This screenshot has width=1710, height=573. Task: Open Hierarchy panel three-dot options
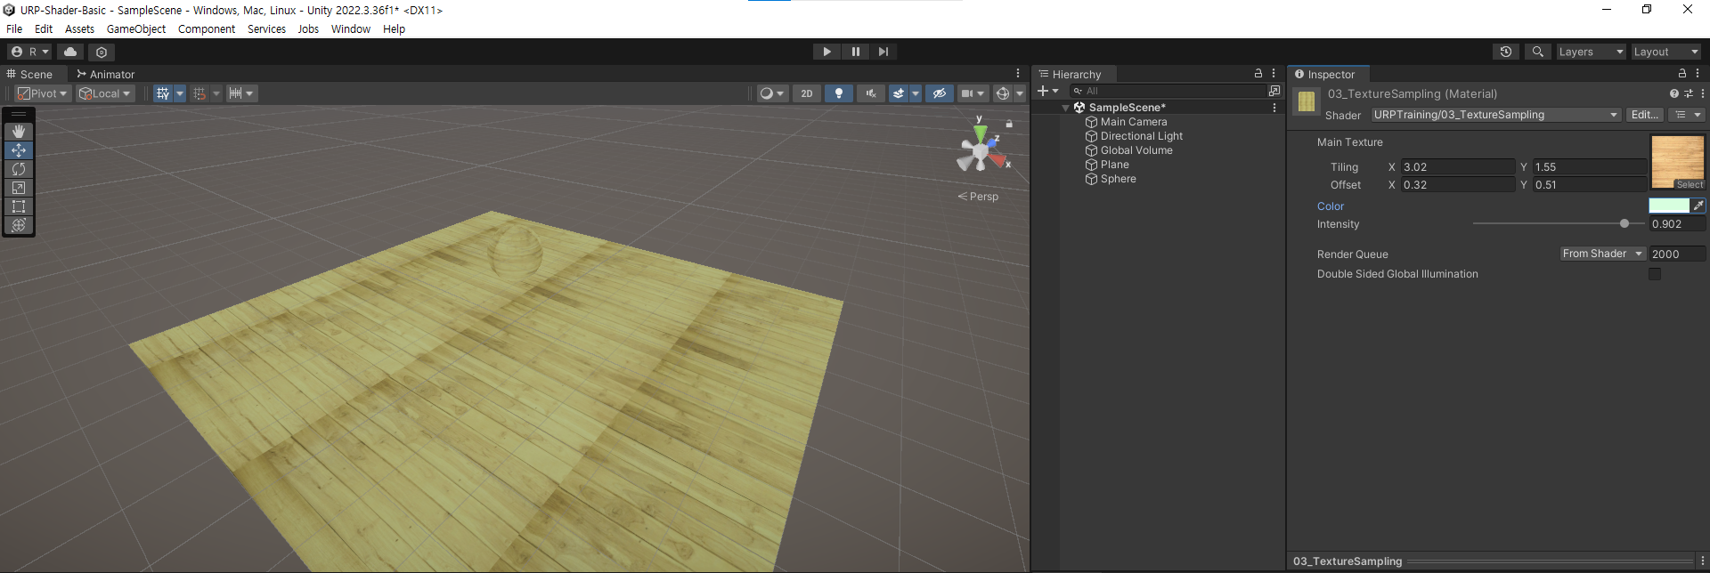click(x=1274, y=74)
